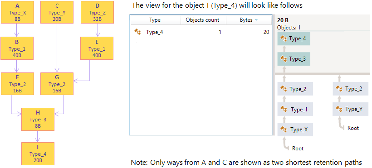The height and width of the screenshot is (168, 372).
Task: Select the Type_3 node icon in graph
Action: 284,58
